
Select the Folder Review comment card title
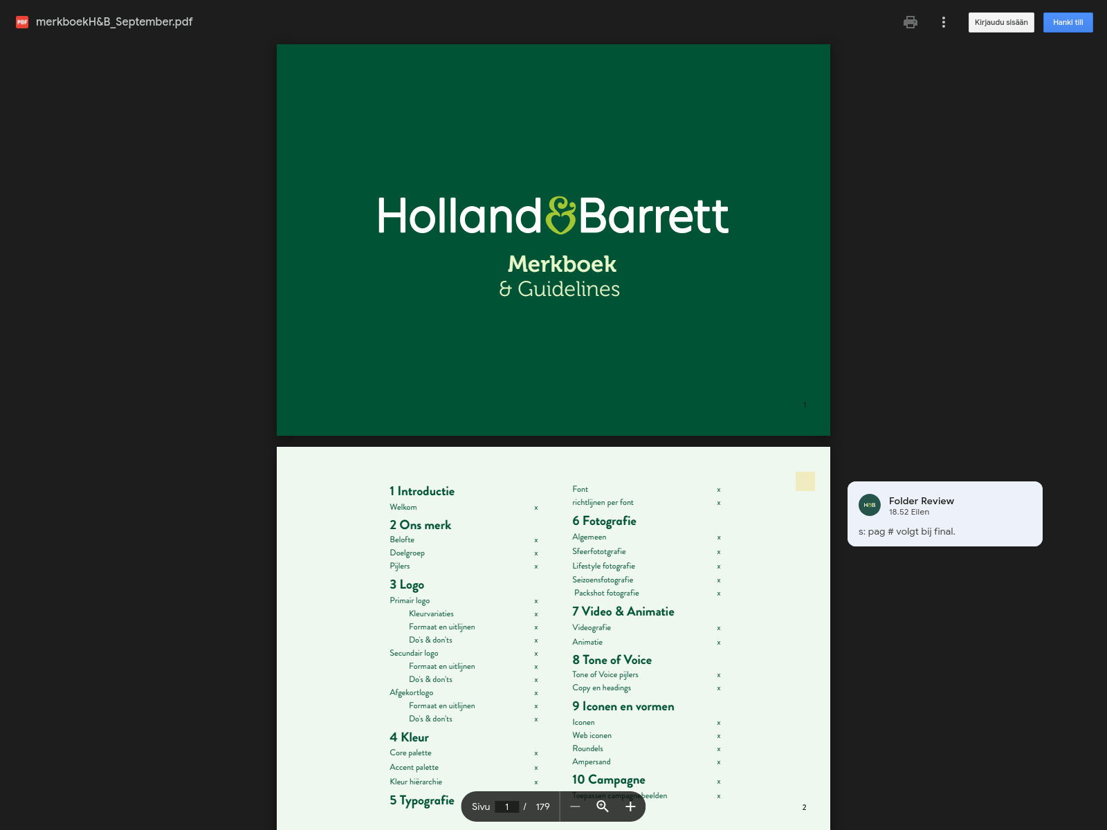pyautogui.click(x=922, y=501)
